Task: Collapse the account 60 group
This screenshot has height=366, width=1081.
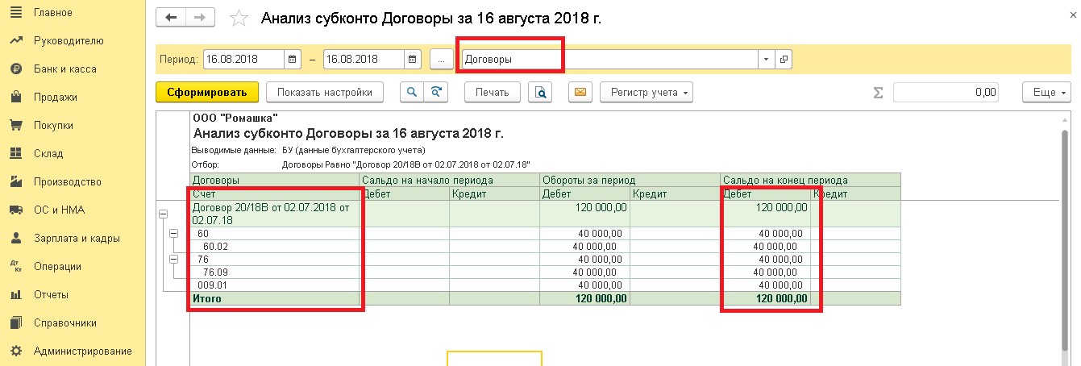Action: point(174,234)
